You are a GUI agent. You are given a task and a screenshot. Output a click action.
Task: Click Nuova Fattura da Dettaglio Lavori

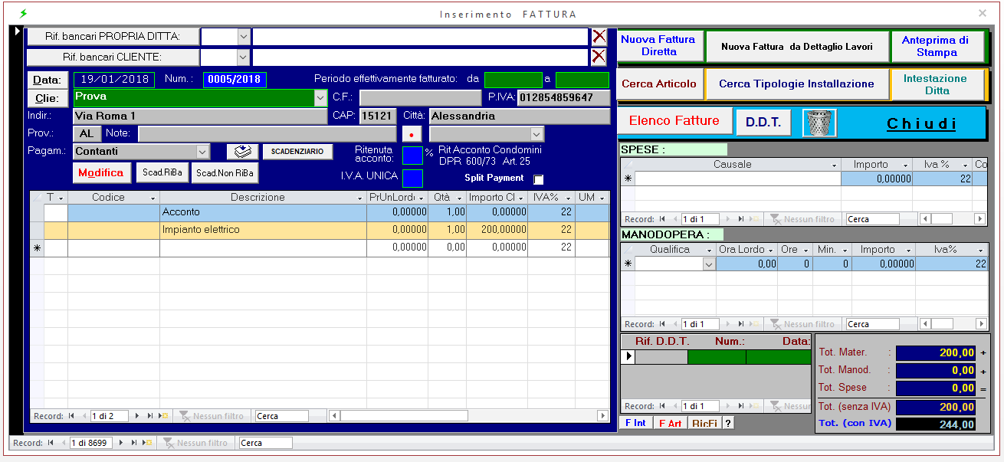coord(797,47)
